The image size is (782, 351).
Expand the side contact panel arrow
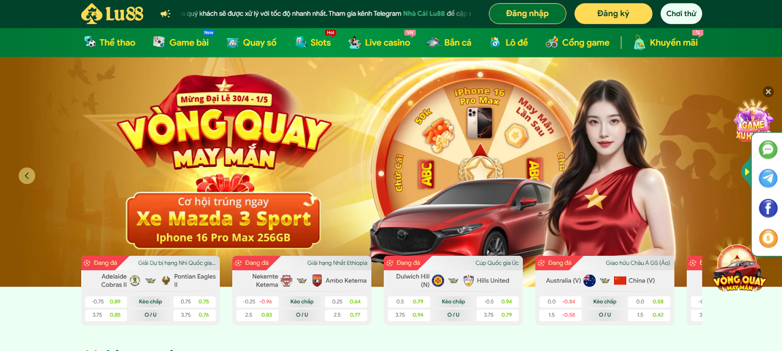(746, 172)
